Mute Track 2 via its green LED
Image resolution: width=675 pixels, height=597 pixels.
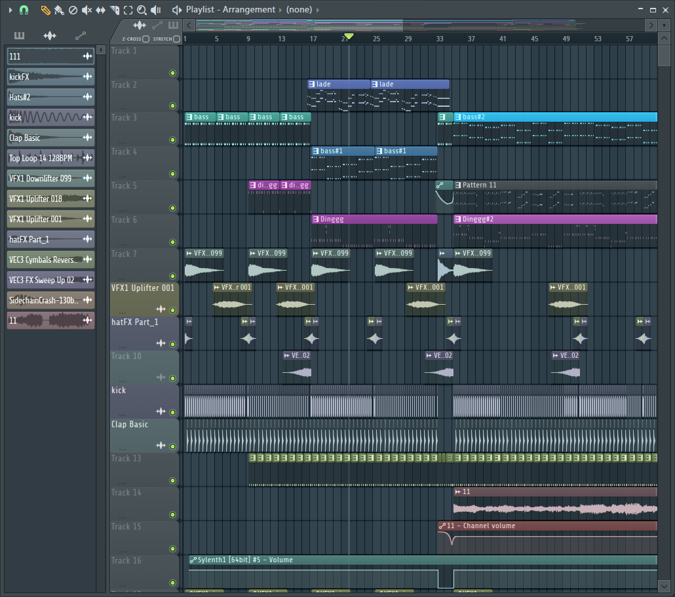coord(172,106)
